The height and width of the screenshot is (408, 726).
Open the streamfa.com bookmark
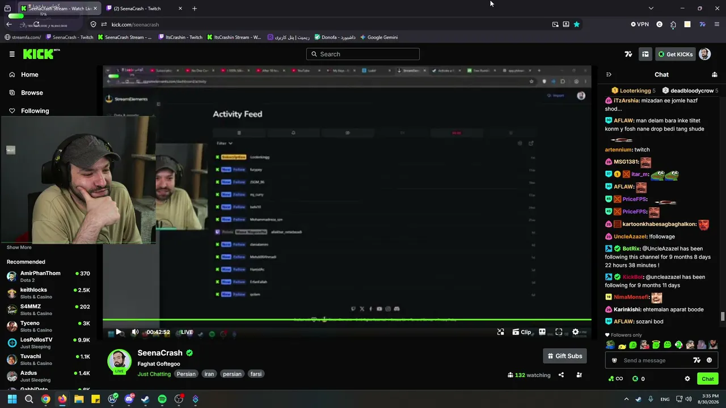tap(23, 37)
